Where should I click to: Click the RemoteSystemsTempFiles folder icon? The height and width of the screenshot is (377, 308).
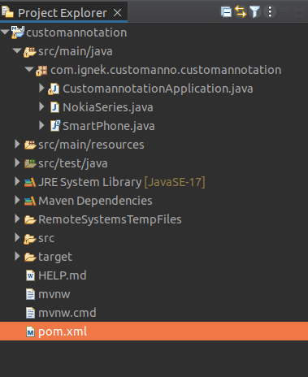(30, 219)
